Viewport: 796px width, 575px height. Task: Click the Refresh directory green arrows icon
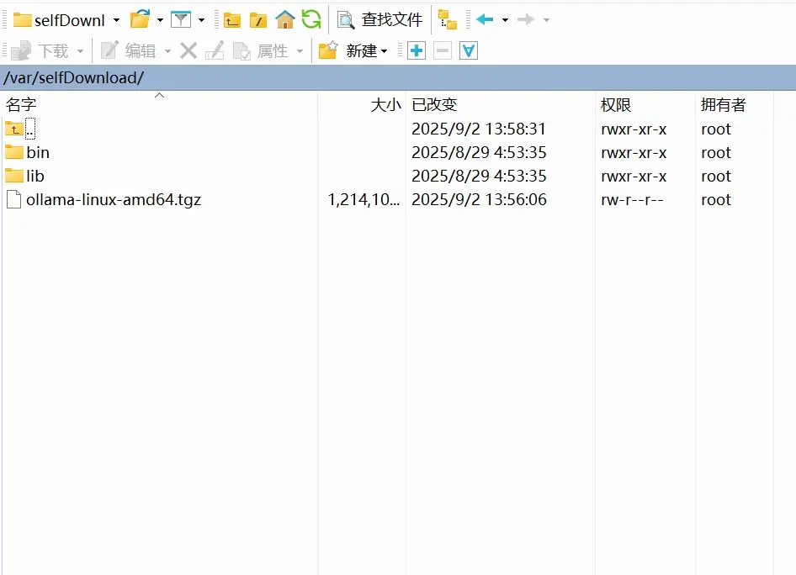310,20
